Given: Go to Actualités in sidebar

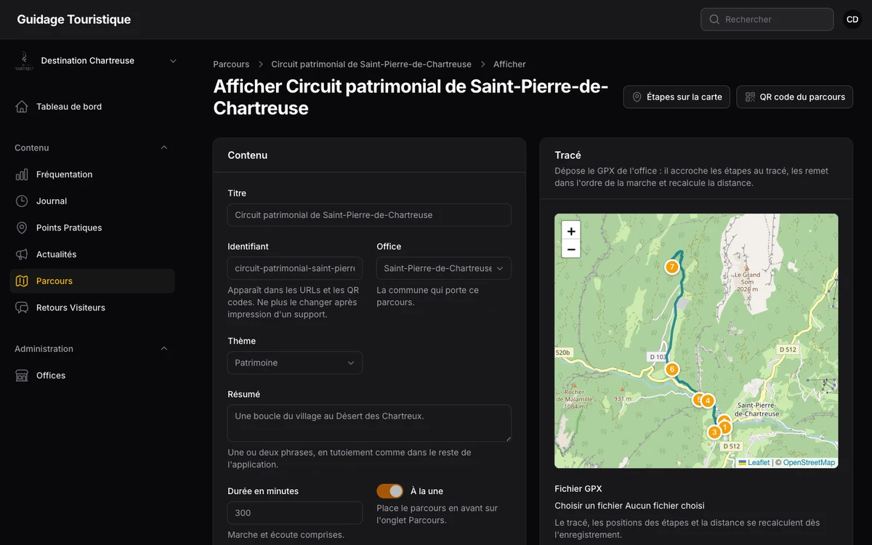Looking at the screenshot, I should point(92,254).
